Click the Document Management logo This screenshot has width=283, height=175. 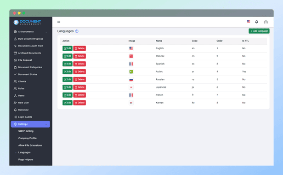pyautogui.click(x=27, y=22)
